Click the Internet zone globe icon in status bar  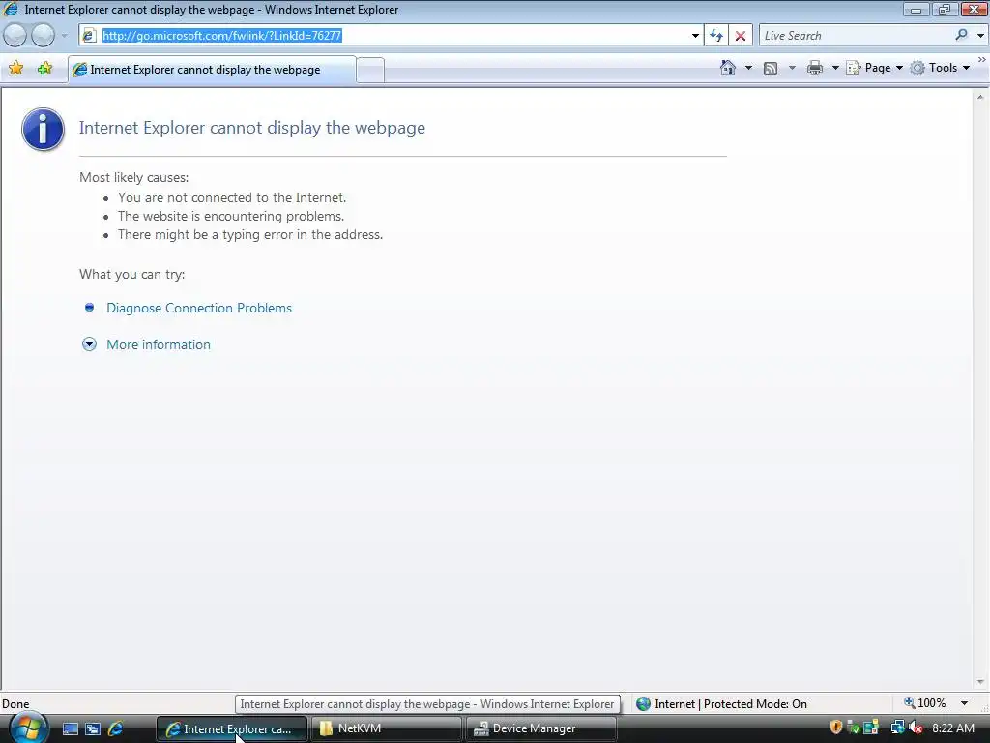coord(643,704)
